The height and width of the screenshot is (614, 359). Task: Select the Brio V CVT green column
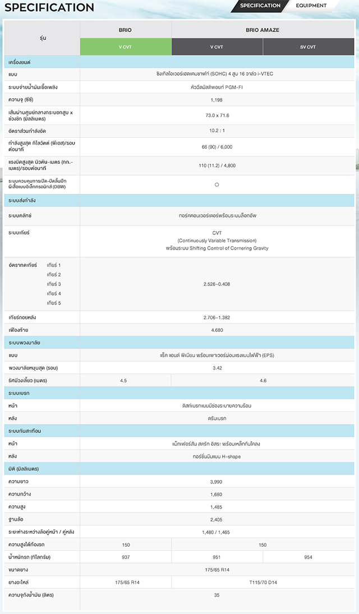[126, 47]
